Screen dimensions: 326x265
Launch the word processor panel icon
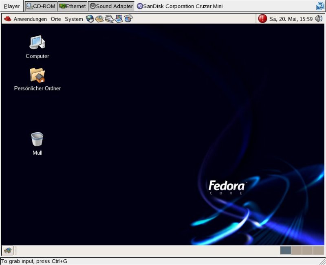pos(109,19)
